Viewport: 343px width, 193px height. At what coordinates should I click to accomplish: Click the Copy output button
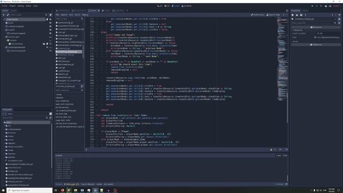(x=279, y=155)
